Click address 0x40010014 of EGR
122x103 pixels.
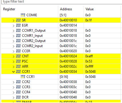pyautogui.click(x=68, y=25)
